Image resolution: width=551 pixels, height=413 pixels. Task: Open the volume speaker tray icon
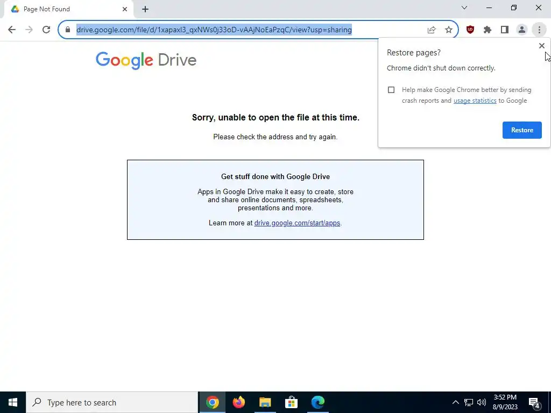click(482, 402)
